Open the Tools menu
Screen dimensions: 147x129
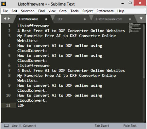74,11
